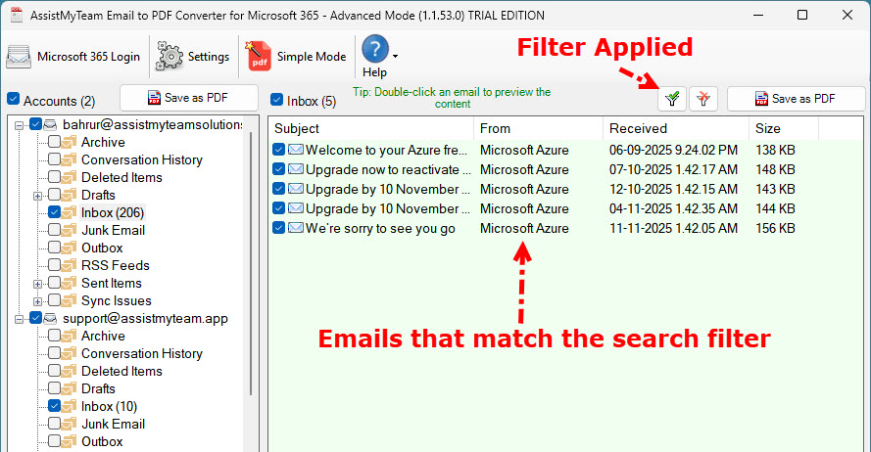The height and width of the screenshot is (452, 871).
Task: Open Settings with the gear icon
Action: 170,56
